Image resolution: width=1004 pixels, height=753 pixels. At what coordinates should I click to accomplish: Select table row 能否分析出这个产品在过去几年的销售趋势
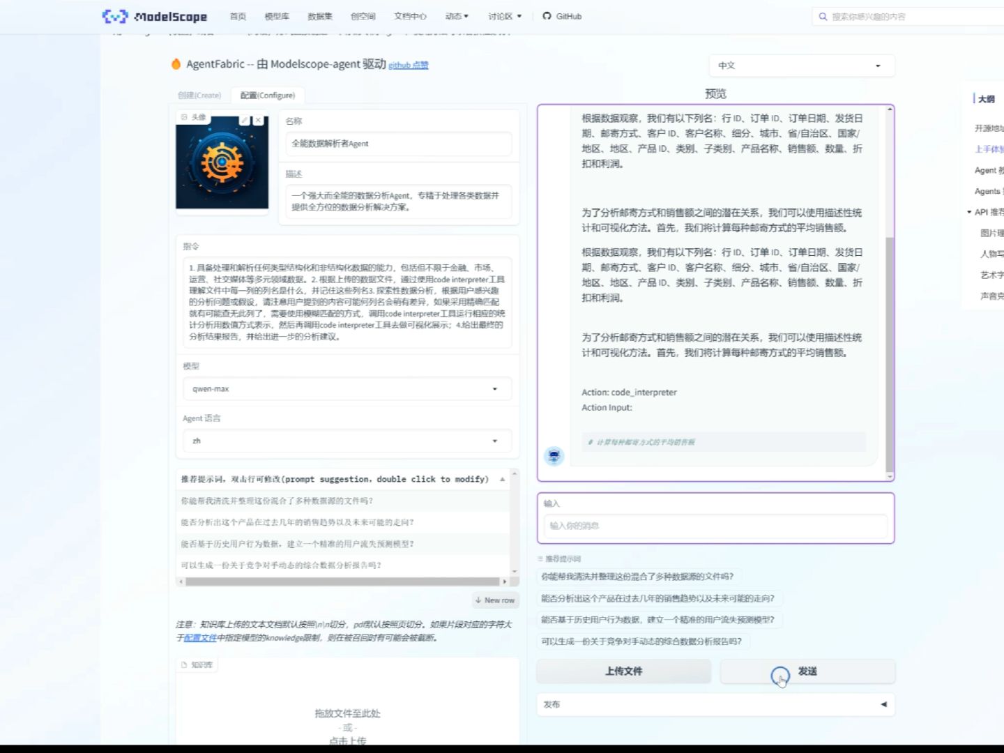tap(343, 522)
